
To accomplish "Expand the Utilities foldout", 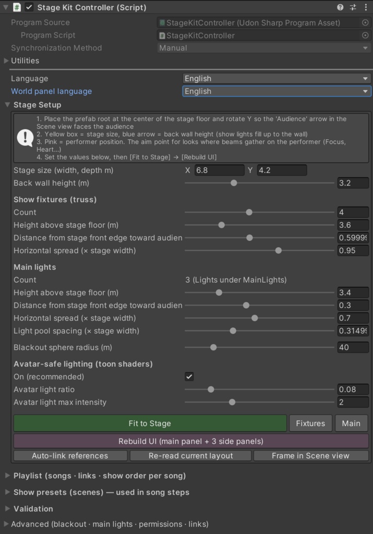I will (6, 60).
